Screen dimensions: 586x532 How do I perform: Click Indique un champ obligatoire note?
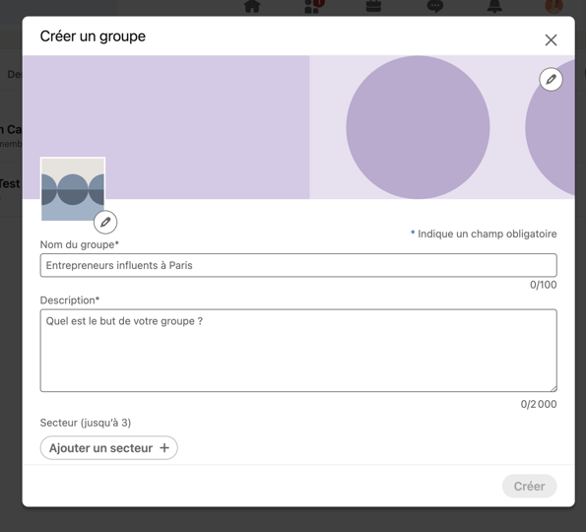tap(484, 233)
